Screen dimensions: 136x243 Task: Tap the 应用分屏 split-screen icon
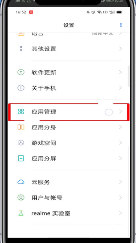coord(21,158)
